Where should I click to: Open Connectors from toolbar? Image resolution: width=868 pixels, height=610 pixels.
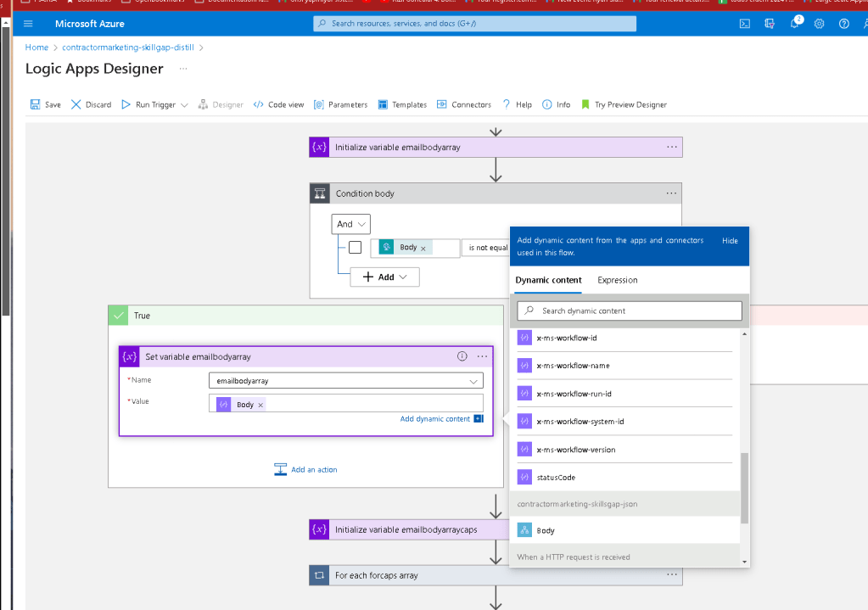[464, 104]
